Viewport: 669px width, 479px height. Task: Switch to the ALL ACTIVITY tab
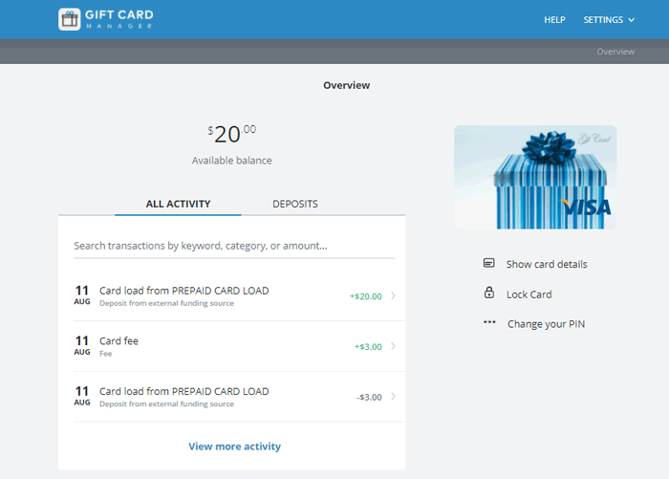[x=178, y=204]
